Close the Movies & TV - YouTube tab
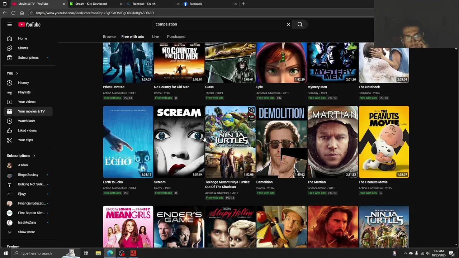This screenshot has height=258, width=459. tap(64, 4)
